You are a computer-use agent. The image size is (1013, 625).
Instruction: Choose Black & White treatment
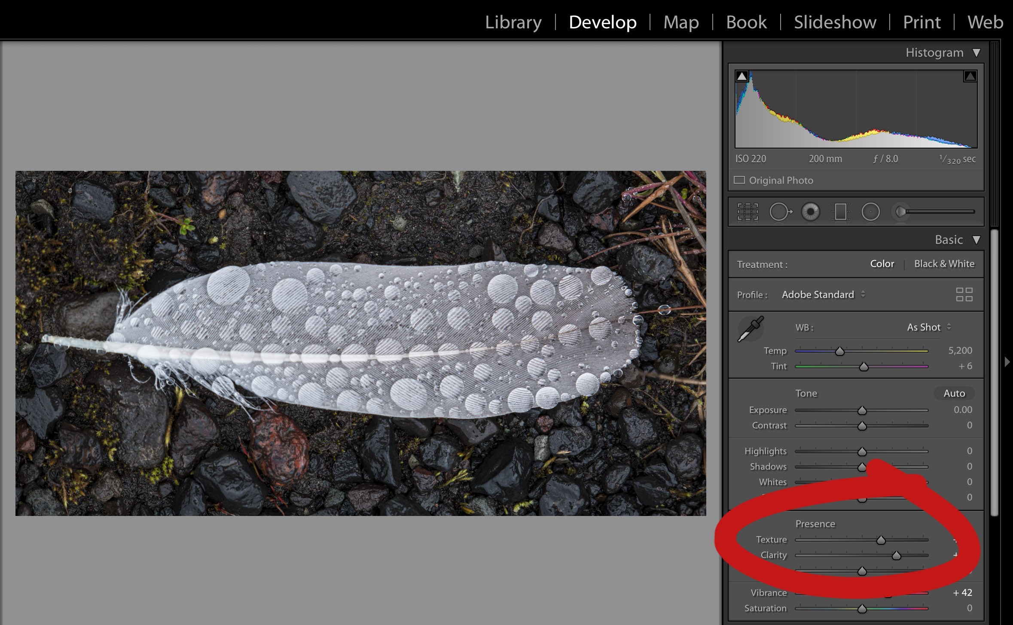coord(944,264)
